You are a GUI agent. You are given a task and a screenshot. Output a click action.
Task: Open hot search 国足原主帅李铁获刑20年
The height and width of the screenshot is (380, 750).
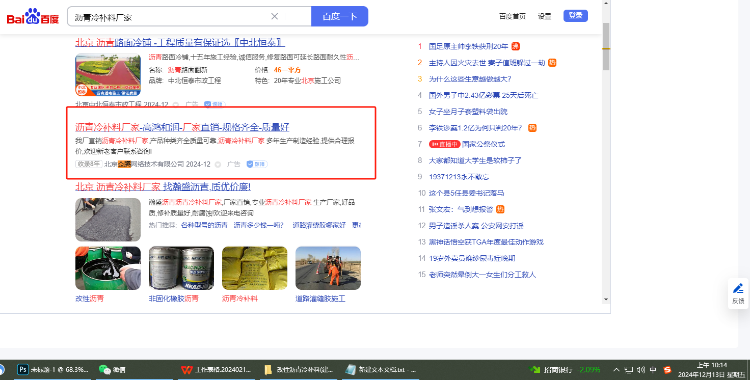(469, 46)
